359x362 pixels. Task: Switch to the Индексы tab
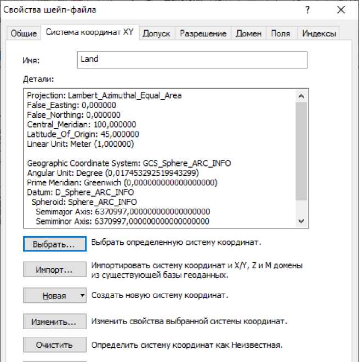tap(319, 33)
